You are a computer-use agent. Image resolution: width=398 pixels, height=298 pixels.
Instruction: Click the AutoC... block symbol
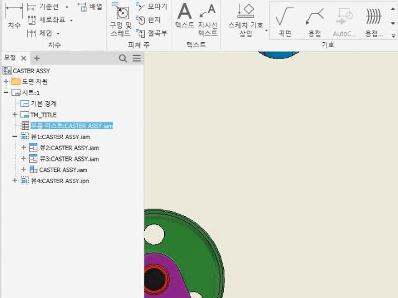345,22
